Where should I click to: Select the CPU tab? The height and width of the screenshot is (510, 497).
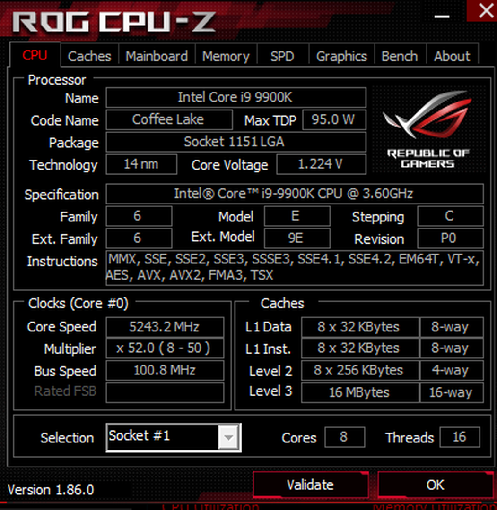pyautogui.click(x=35, y=55)
